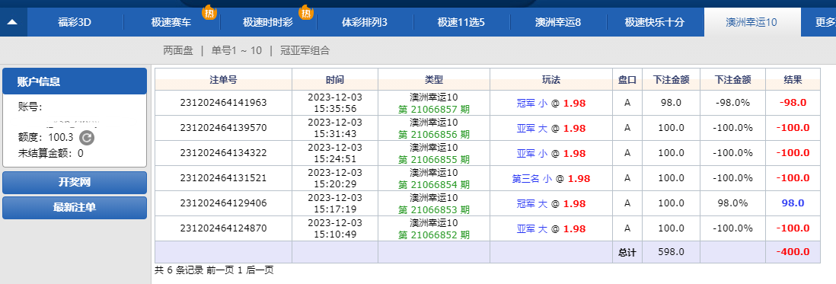Image resolution: width=836 pixels, height=284 pixels.
Task: Open the 单号1 ~ 10 sub-menu
Action: coord(237,50)
